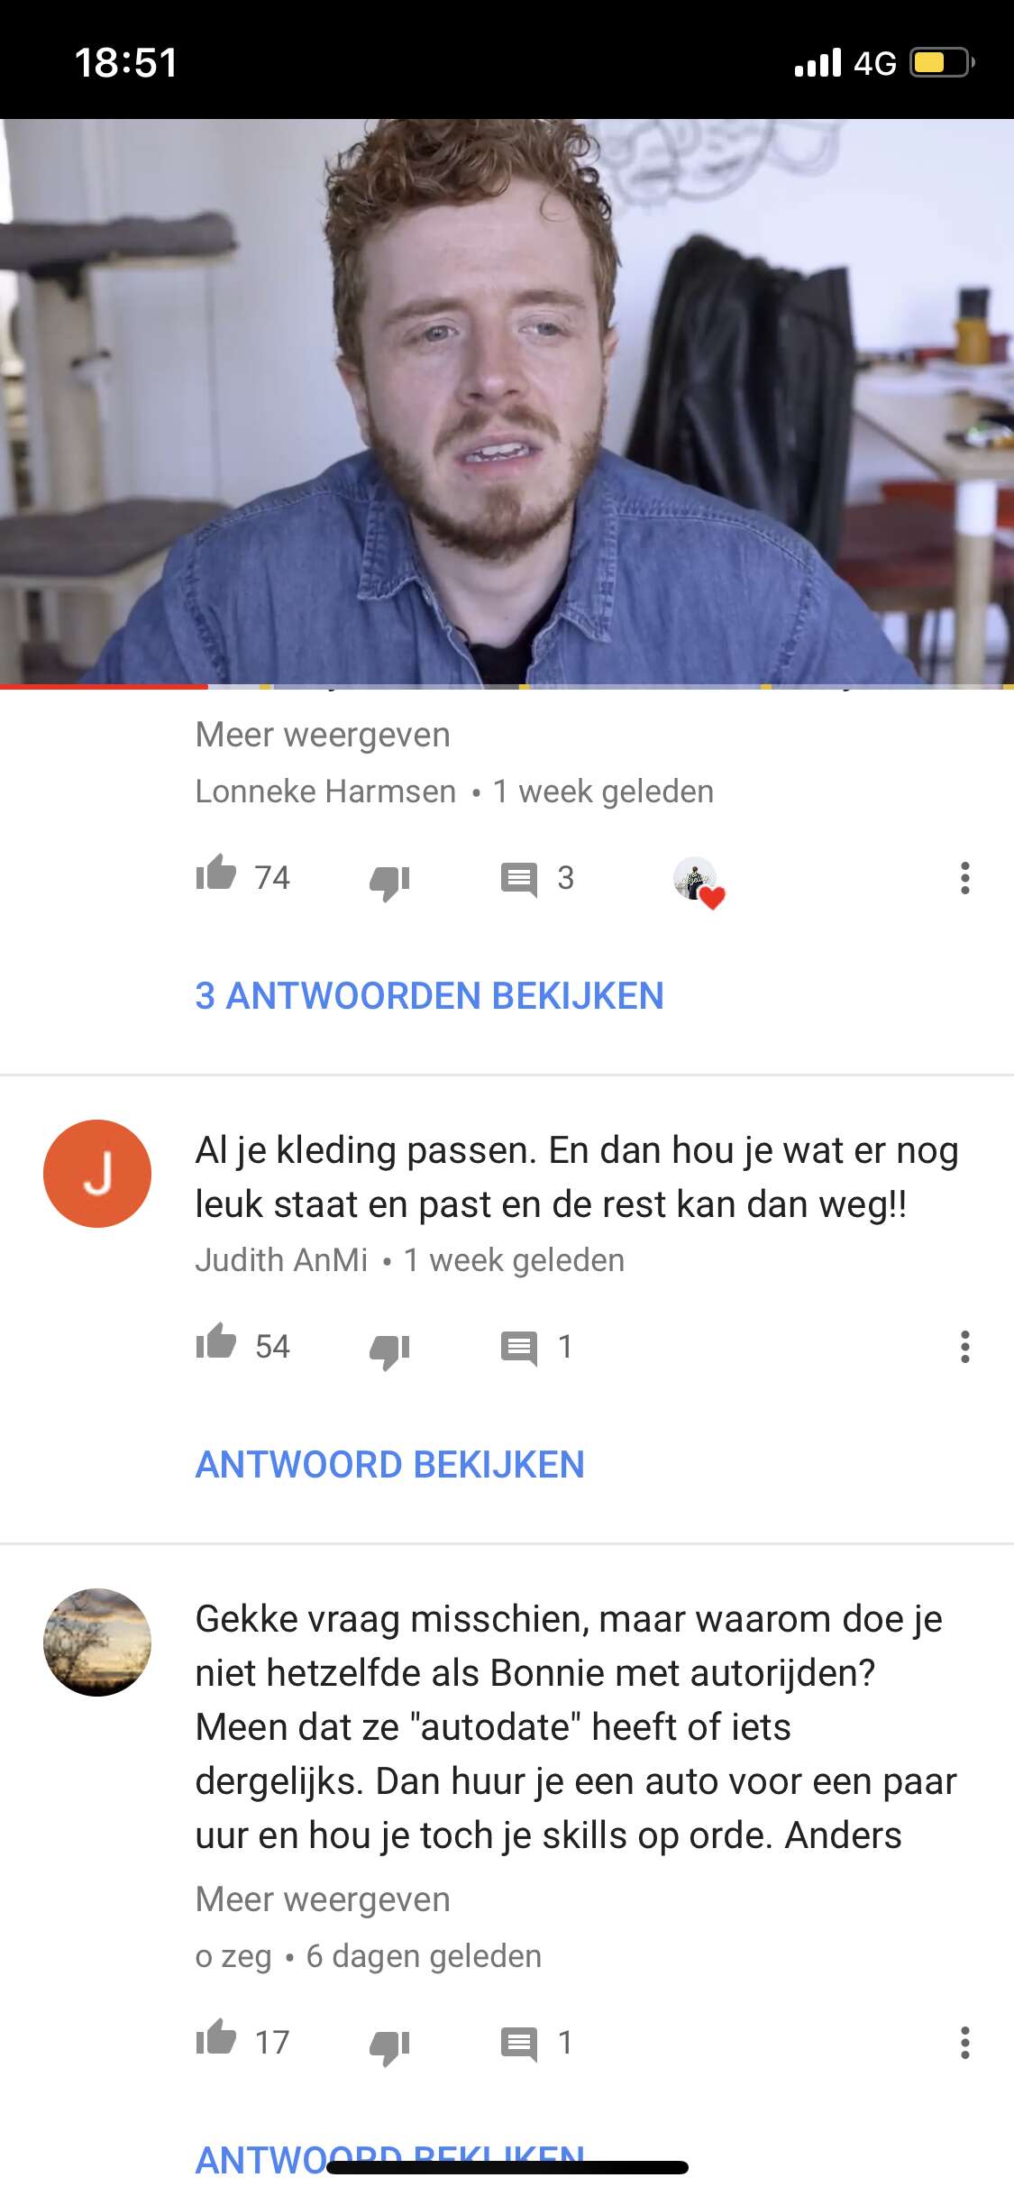Open Judith AnMi's orange J avatar
This screenshot has width=1014, height=2196.
click(97, 1174)
